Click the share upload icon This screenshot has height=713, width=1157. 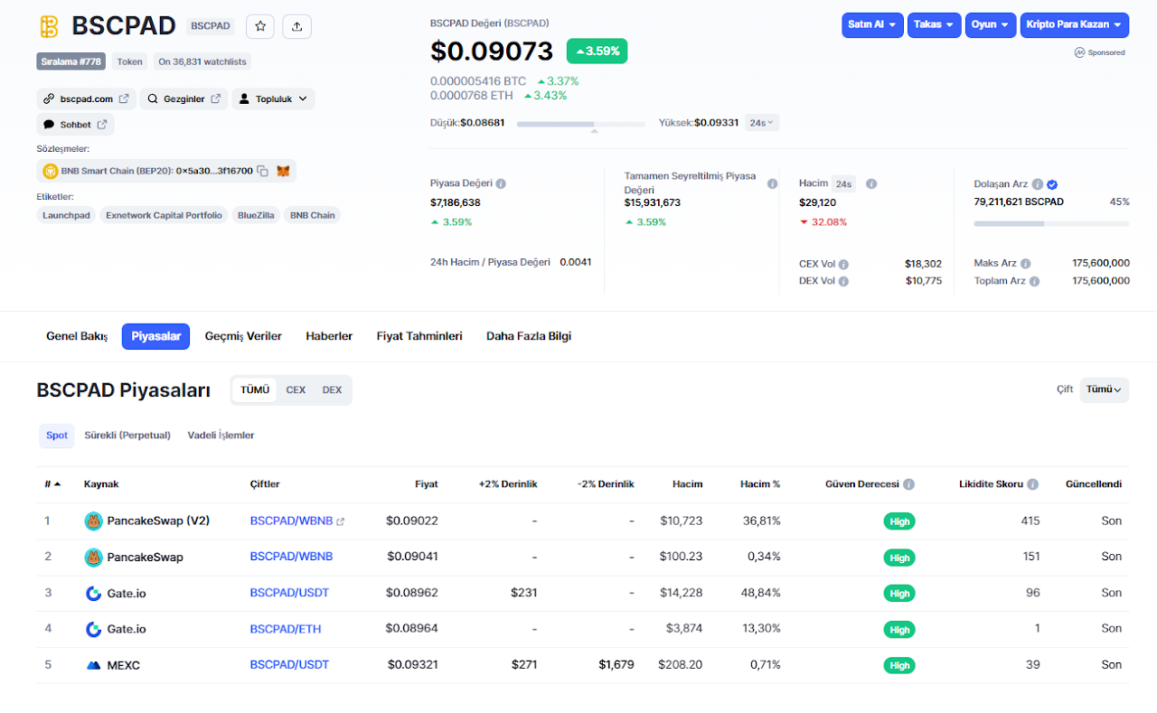pyautogui.click(x=296, y=26)
